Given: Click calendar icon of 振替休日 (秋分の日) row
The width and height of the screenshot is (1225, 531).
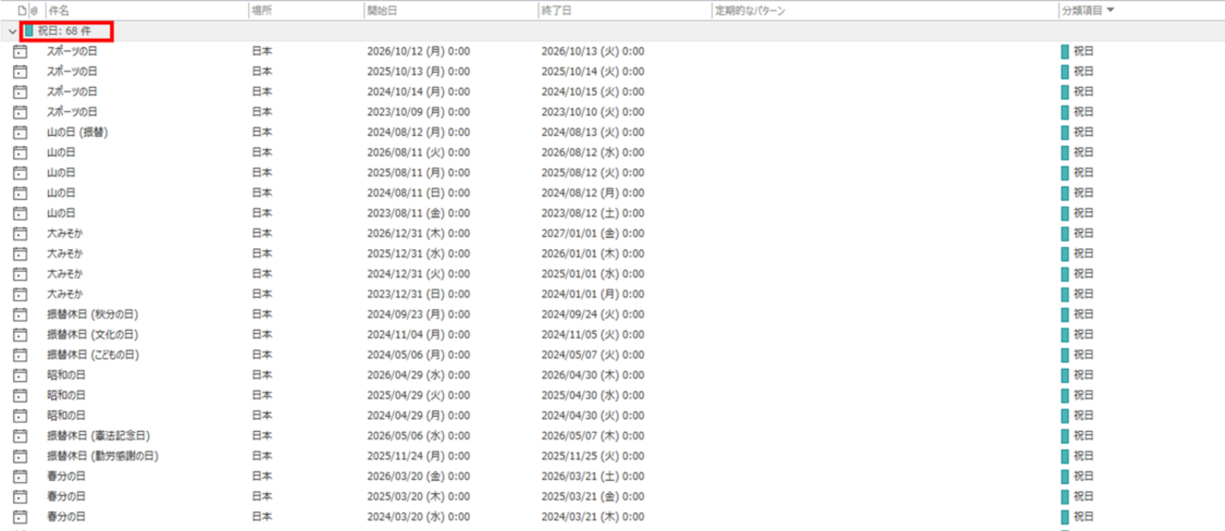Looking at the screenshot, I should click(20, 314).
